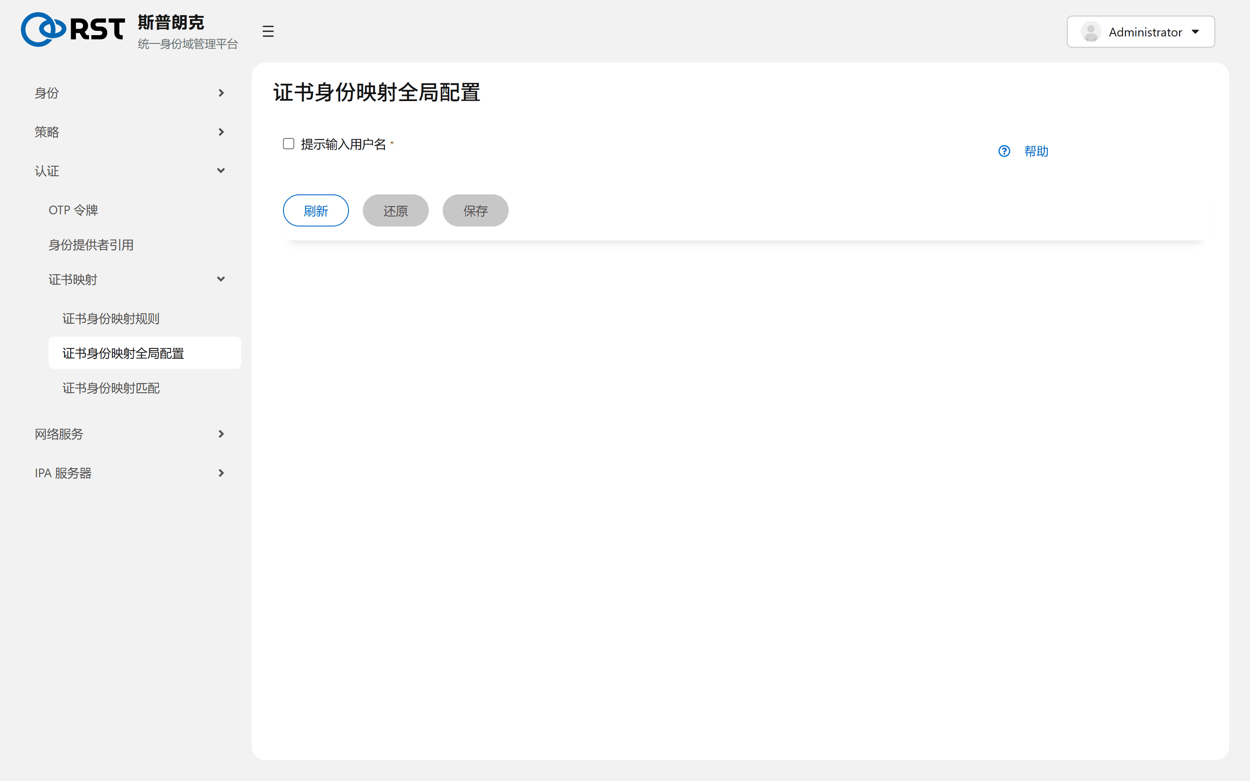Open the 策略 navigation item
Screen dimensions: 1250x781
46,132
